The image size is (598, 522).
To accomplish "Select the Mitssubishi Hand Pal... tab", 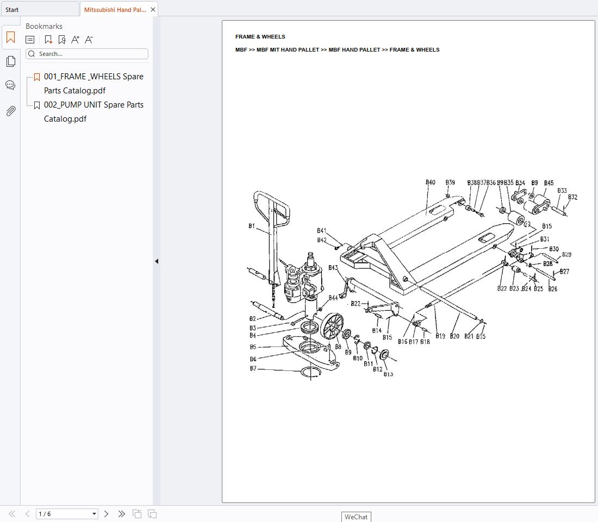I will [x=115, y=10].
